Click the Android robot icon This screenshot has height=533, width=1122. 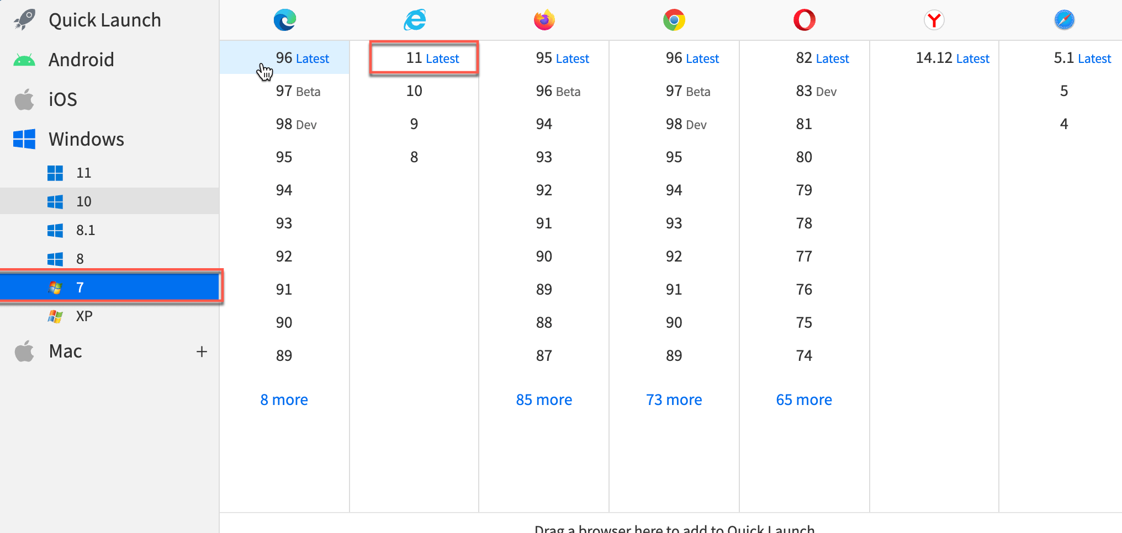click(24, 59)
